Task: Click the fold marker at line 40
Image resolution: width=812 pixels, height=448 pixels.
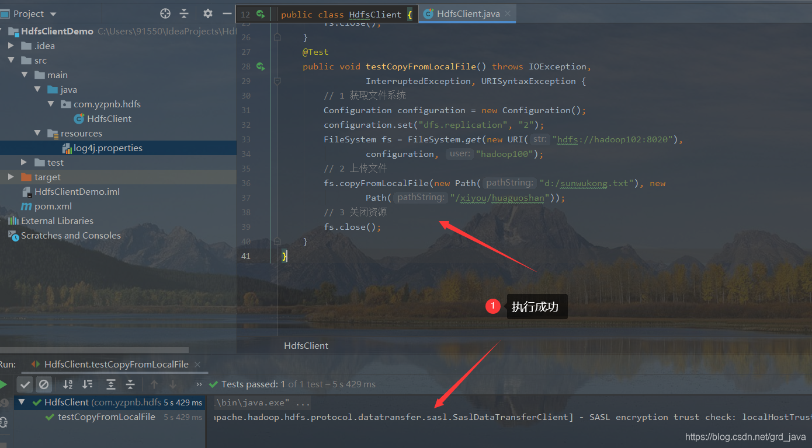Action: click(x=277, y=242)
